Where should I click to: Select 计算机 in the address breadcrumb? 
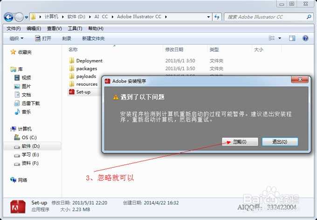(51, 17)
